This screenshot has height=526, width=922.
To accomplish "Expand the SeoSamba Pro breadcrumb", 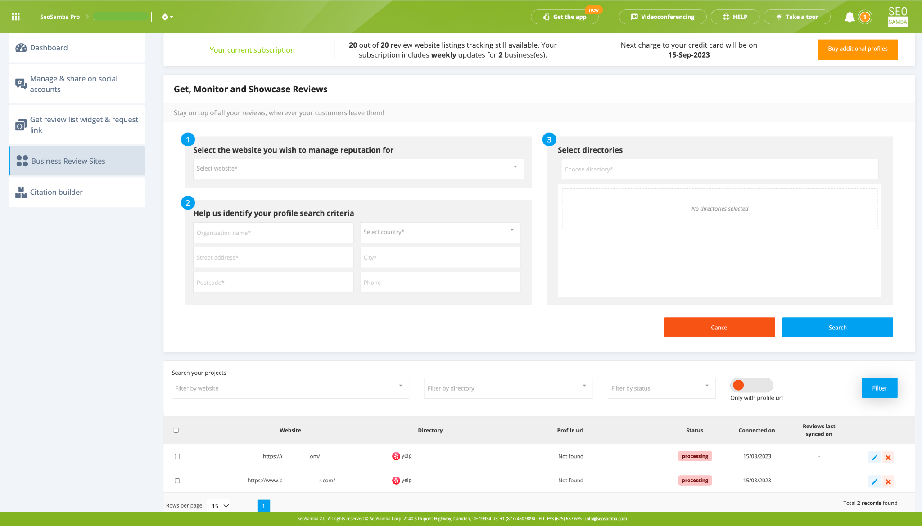I will [x=60, y=17].
